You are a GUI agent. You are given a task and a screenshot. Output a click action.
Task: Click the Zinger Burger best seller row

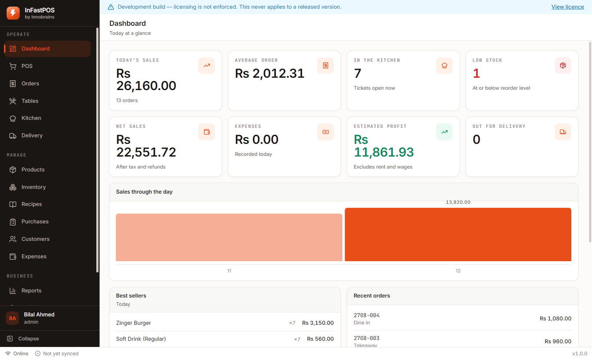[x=225, y=323]
